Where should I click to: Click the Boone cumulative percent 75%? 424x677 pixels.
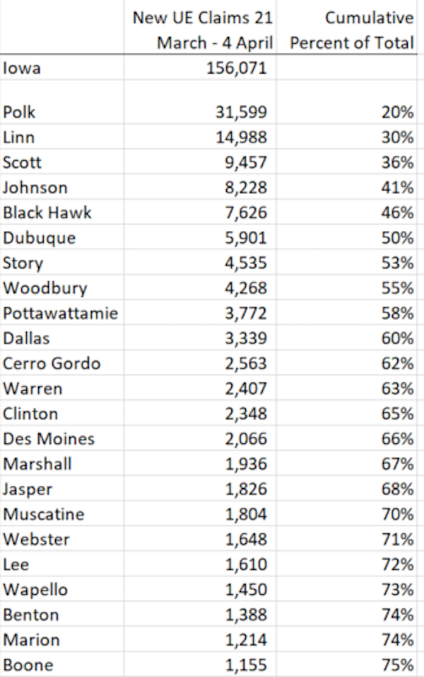coord(346,664)
